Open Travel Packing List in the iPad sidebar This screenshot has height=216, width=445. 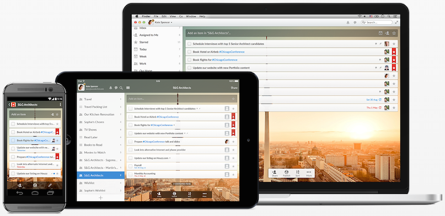100,107
